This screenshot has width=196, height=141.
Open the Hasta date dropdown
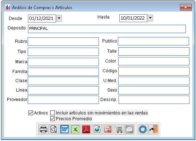click(x=151, y=18)
